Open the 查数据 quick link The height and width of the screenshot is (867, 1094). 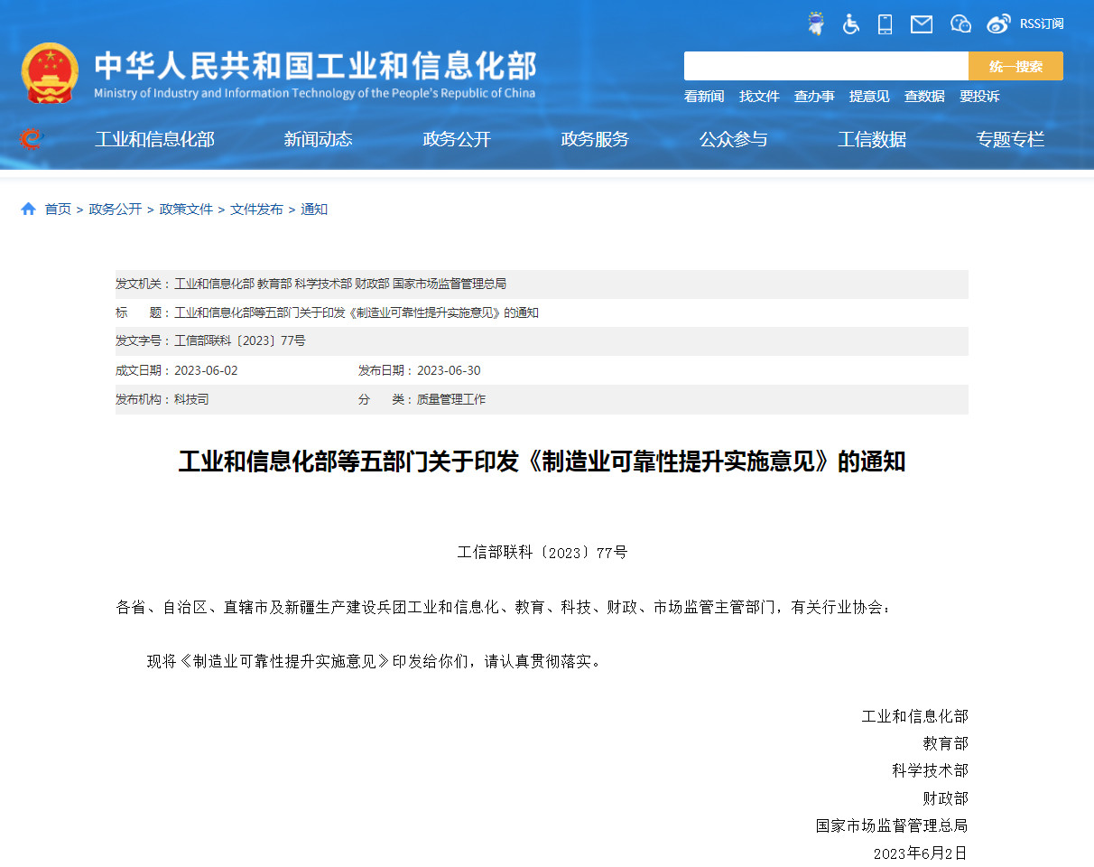click(x=924, y=97)
